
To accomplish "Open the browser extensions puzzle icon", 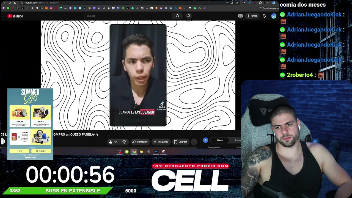I will pos(260,3).
